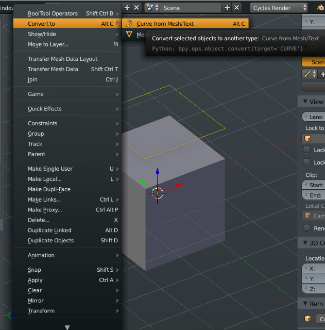The image size is (325, 330).
Task: Click Transfer Mesh Data menu item
Action: coord(67,69)
